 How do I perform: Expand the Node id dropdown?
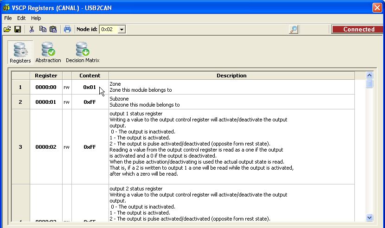coord(122,29)
